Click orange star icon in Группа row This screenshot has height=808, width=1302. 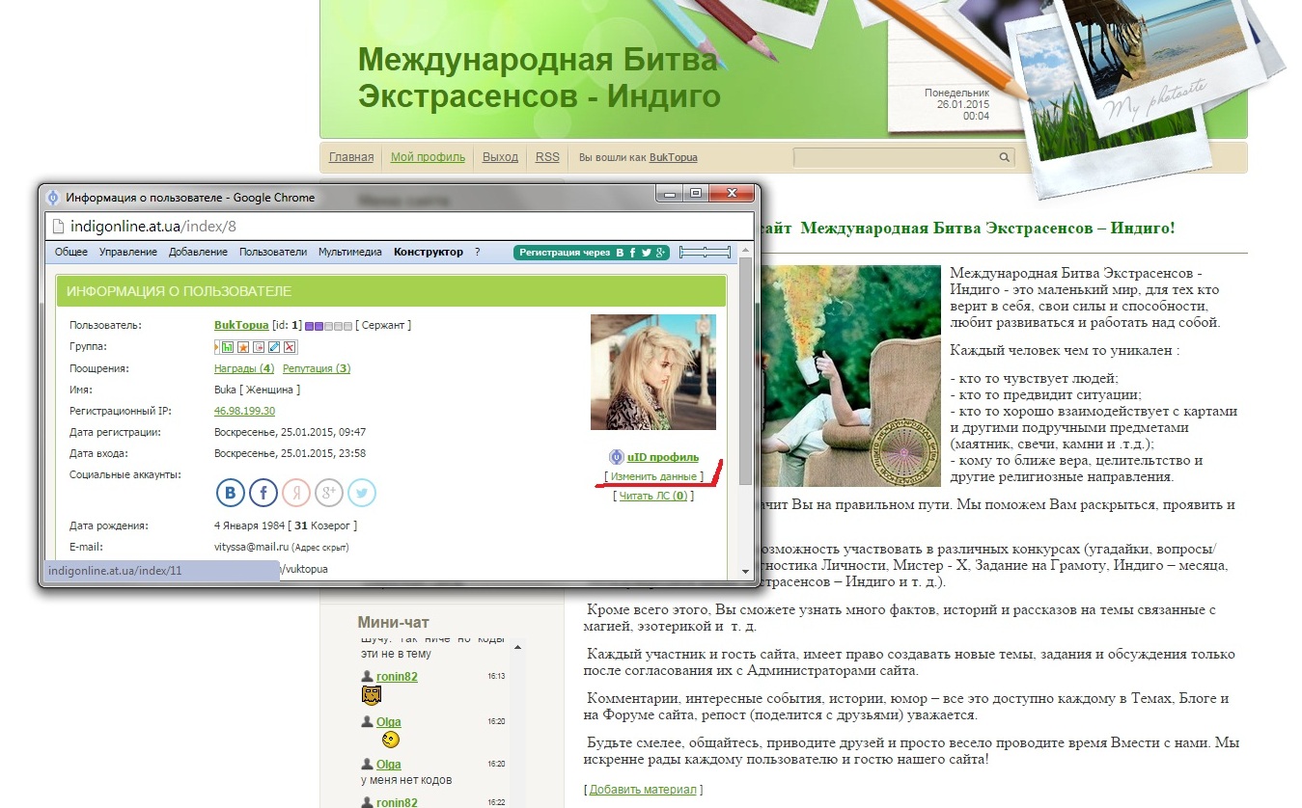[x=243, y=347]
